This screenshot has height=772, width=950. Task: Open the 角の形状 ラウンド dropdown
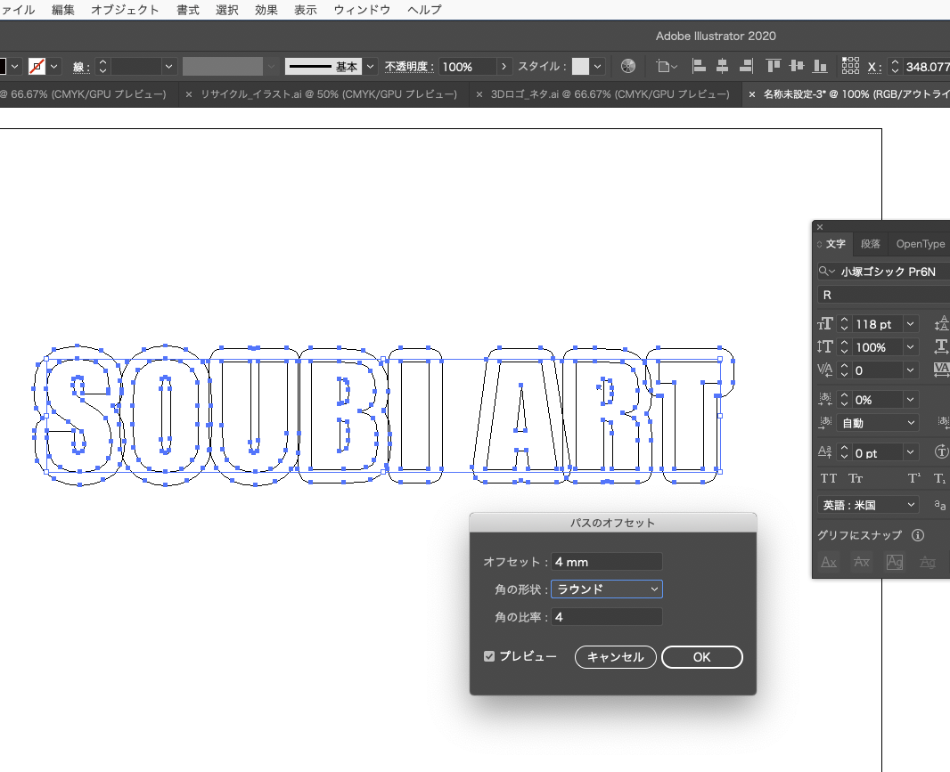(x=607, y=589)
